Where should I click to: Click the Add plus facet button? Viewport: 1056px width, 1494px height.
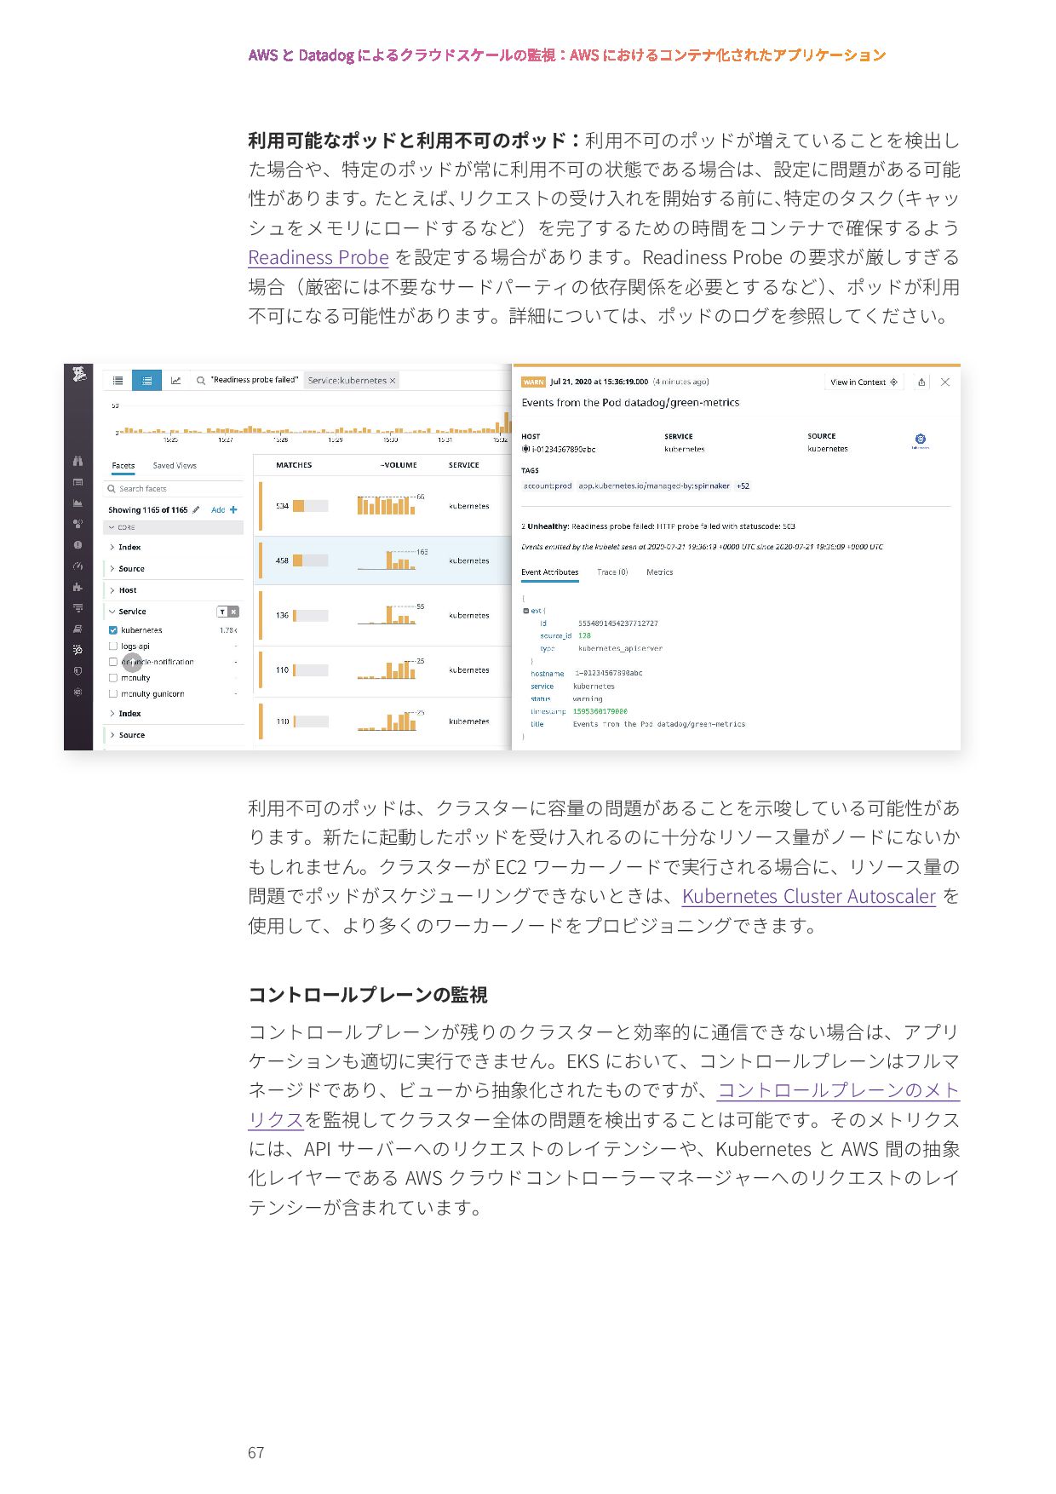click(224, 509)
